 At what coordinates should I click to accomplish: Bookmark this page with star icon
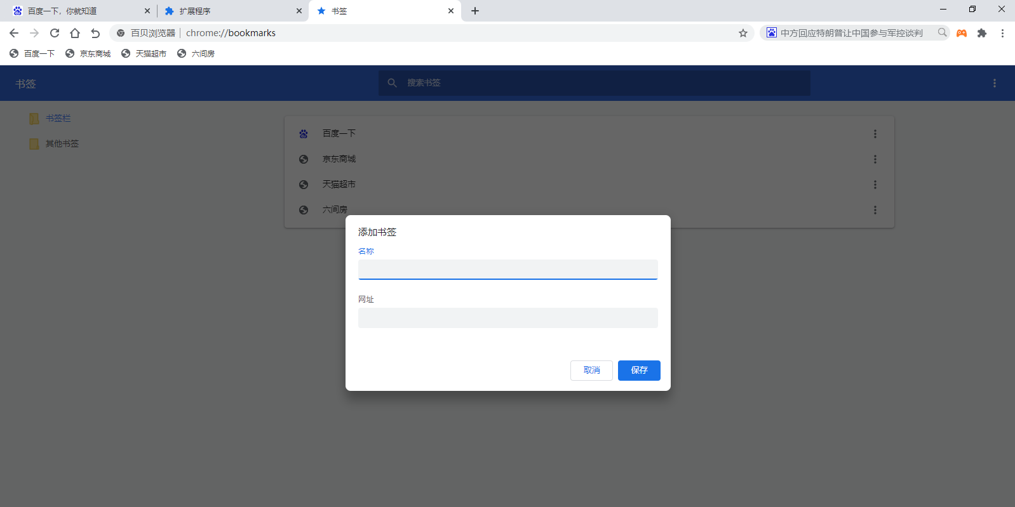tap(743, 33)
